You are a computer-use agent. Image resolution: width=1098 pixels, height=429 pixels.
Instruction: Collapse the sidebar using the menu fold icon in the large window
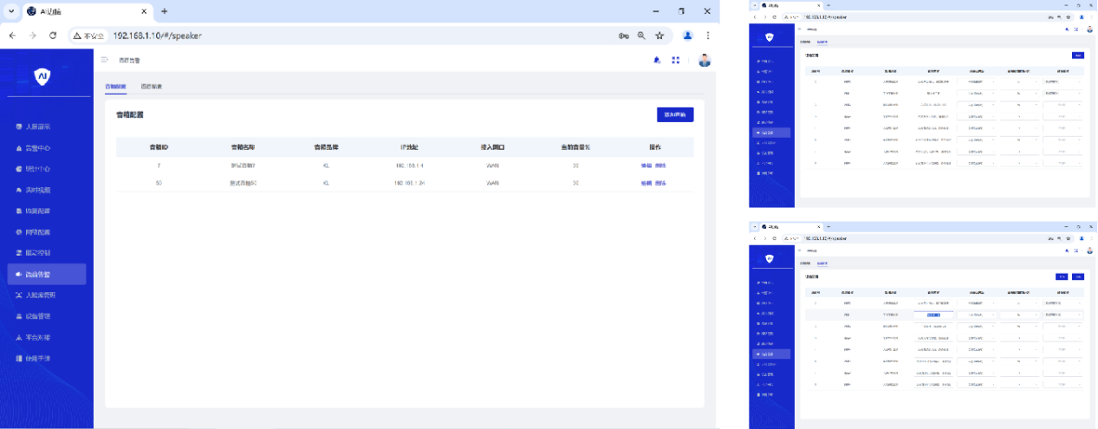[x=105, y=60]
